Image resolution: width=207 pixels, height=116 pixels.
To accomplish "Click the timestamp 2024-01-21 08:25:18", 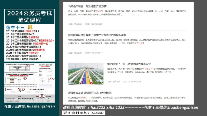I will pyautogui.click(x=132, y=82).
